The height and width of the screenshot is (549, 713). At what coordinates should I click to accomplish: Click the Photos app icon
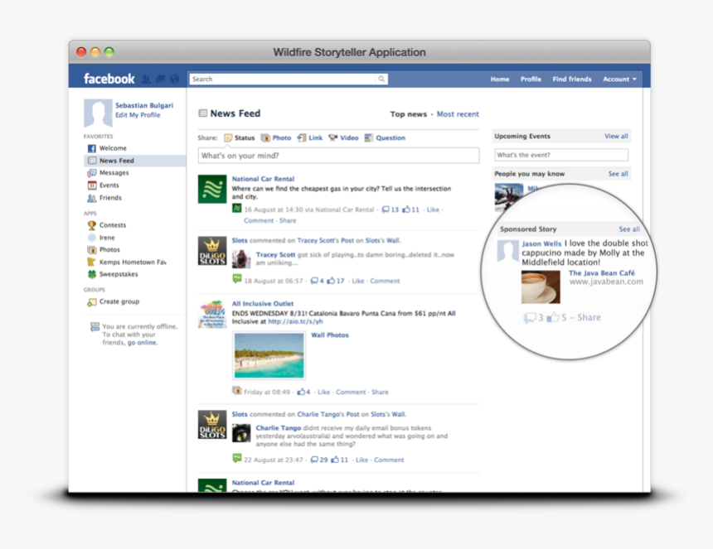[92, 250]
